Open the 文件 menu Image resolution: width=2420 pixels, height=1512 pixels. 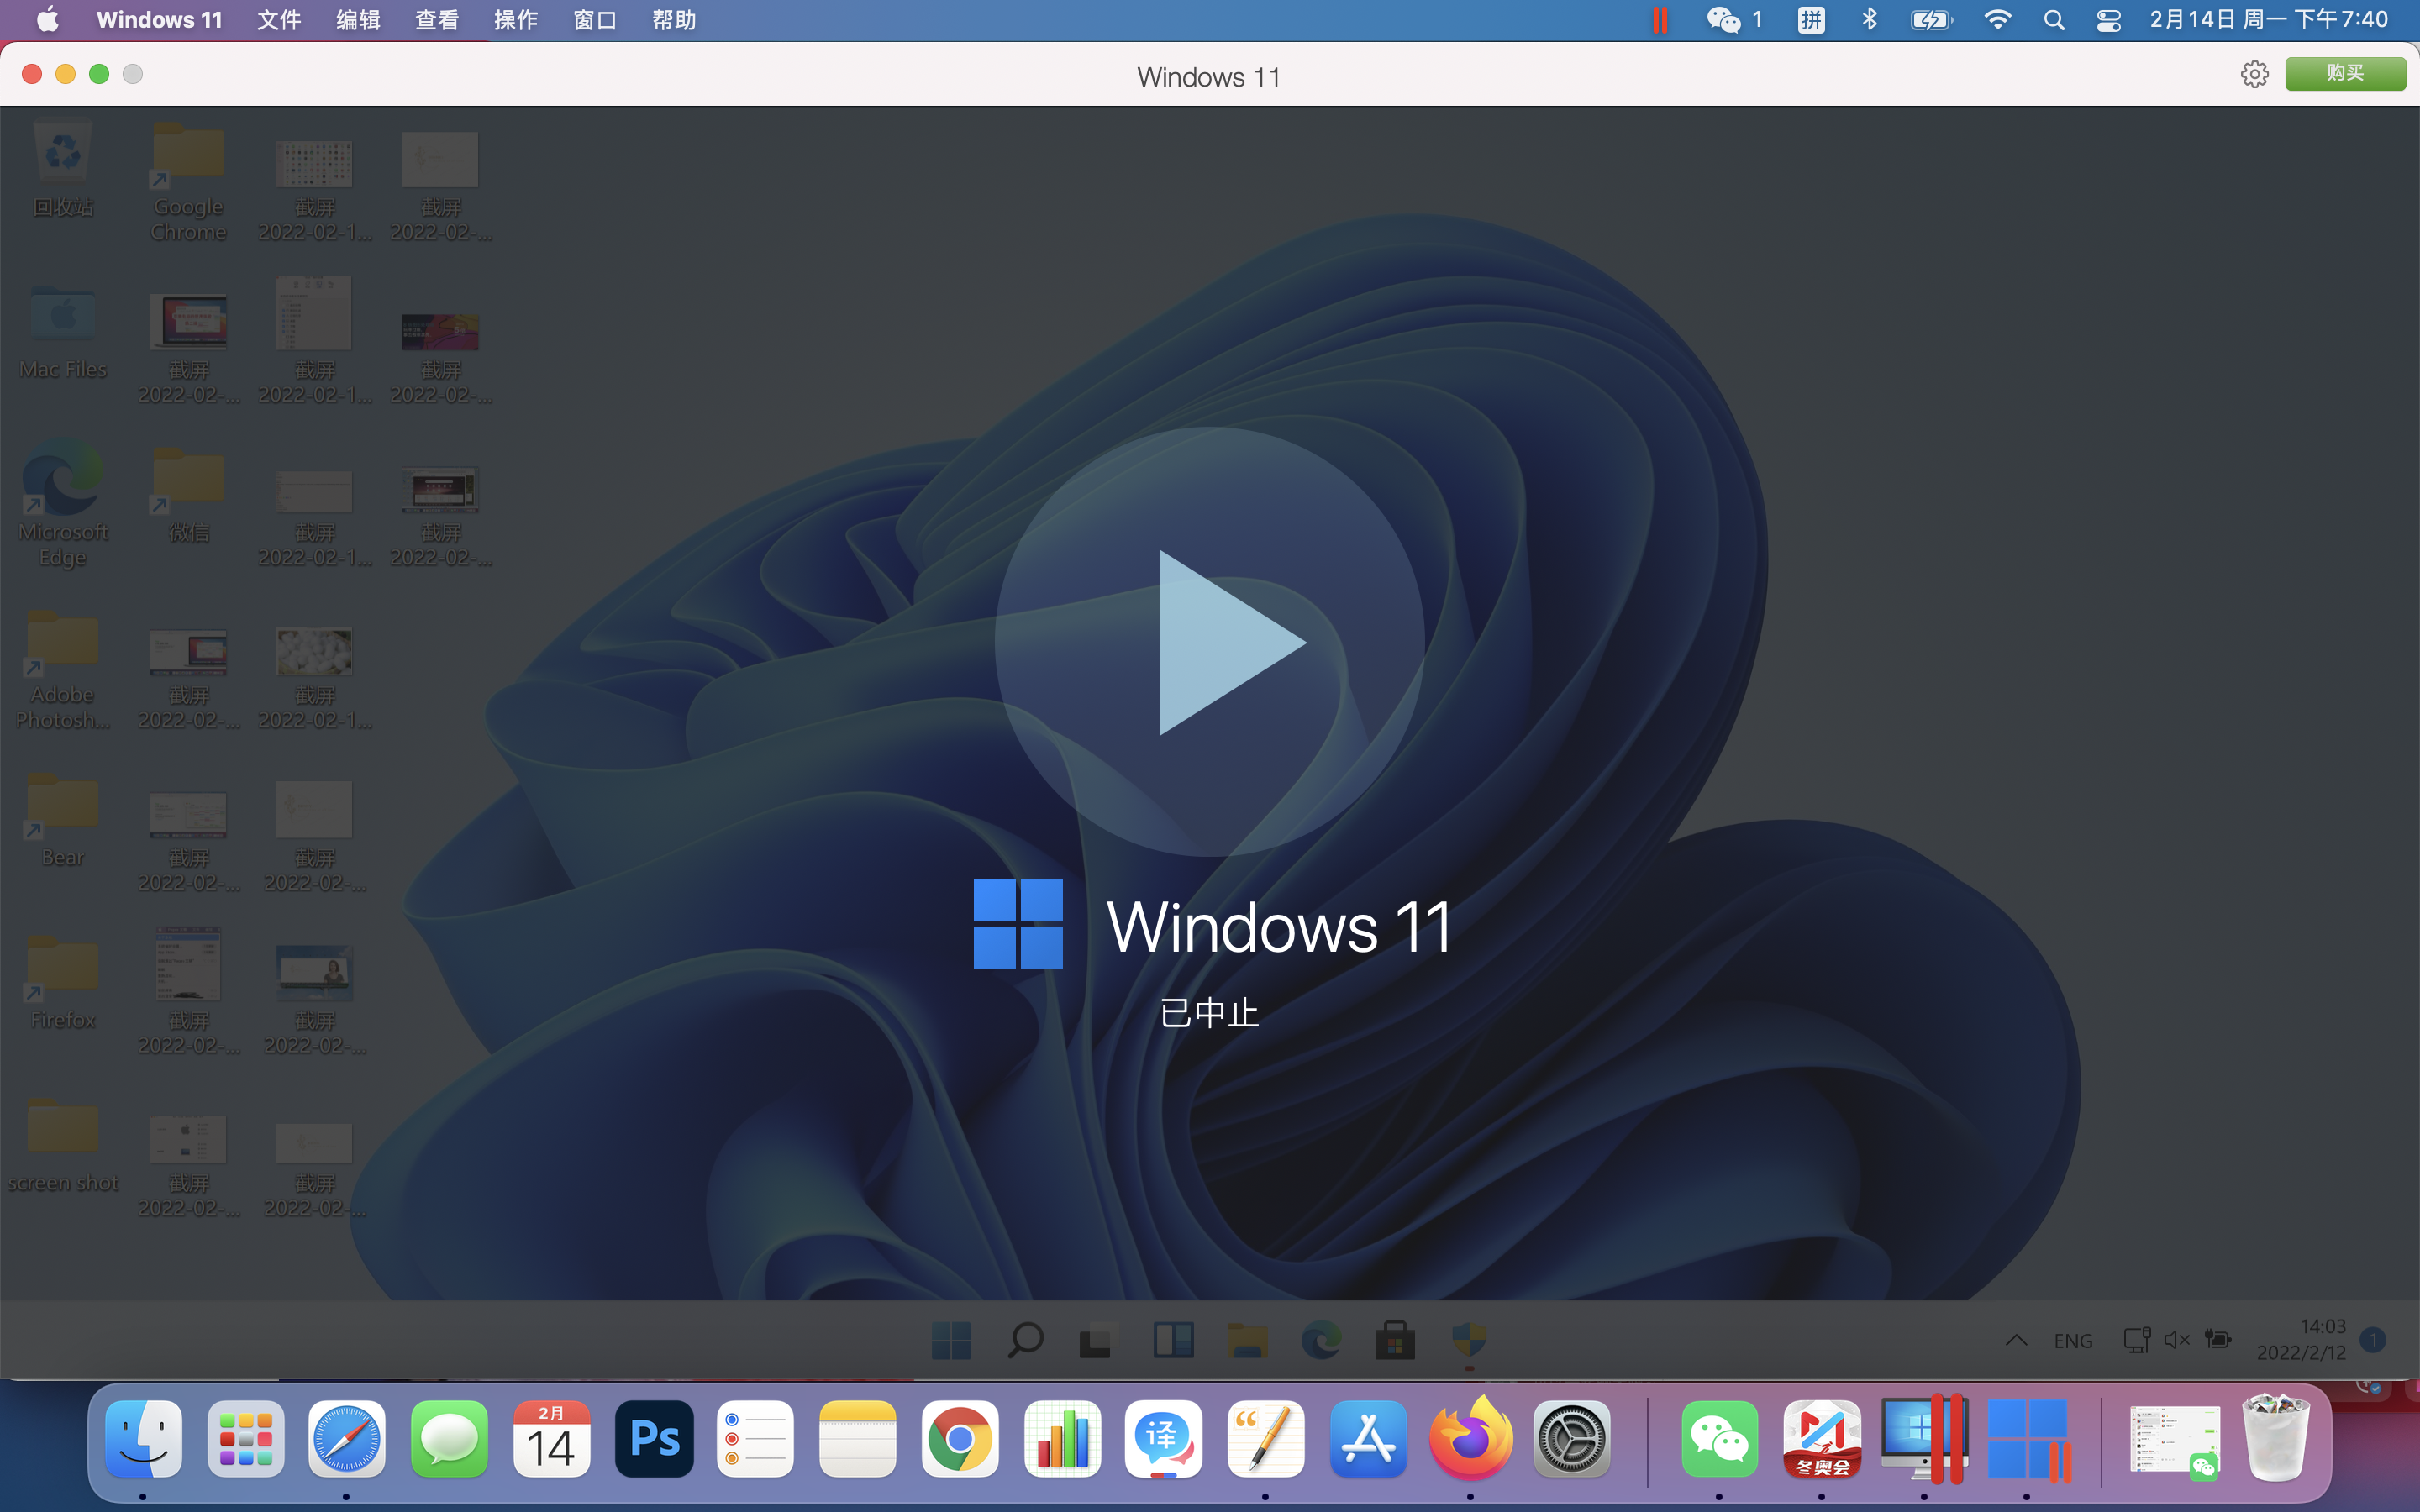click(x=279, y=20)
